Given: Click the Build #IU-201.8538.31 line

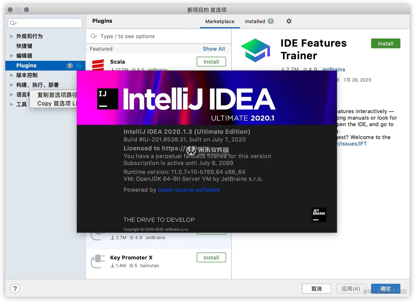Looking at the screenshot, I should click(185, 139).
